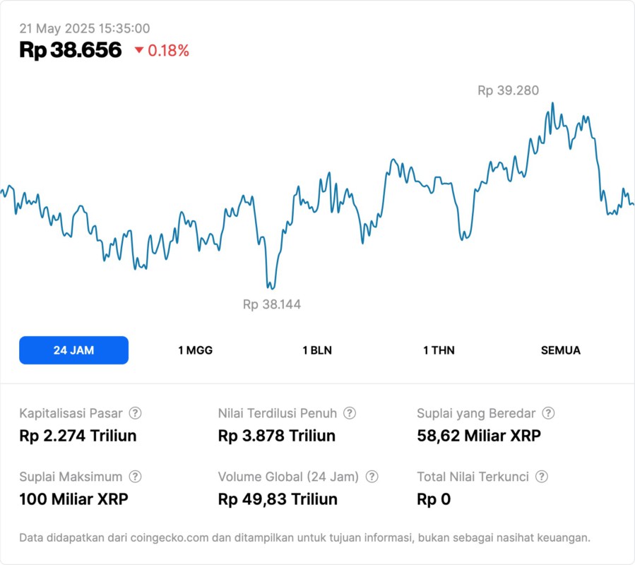635x565 pixels.
Task: Click the 0.18% price change value
Action: [x=168, y=50]
